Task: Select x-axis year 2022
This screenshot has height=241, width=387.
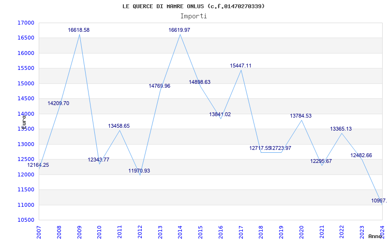Action: click(342, 232)
